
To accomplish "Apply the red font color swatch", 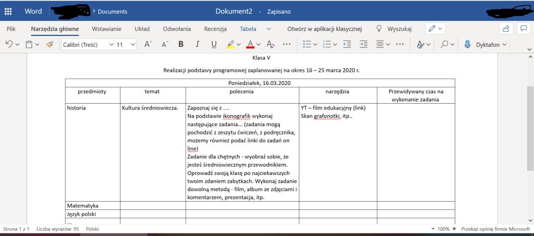I will coord(250,45).
